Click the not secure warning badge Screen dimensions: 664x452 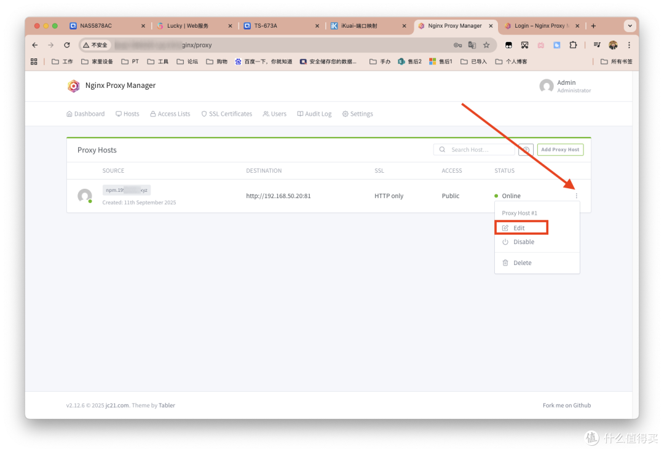click(x=95, y=45)
